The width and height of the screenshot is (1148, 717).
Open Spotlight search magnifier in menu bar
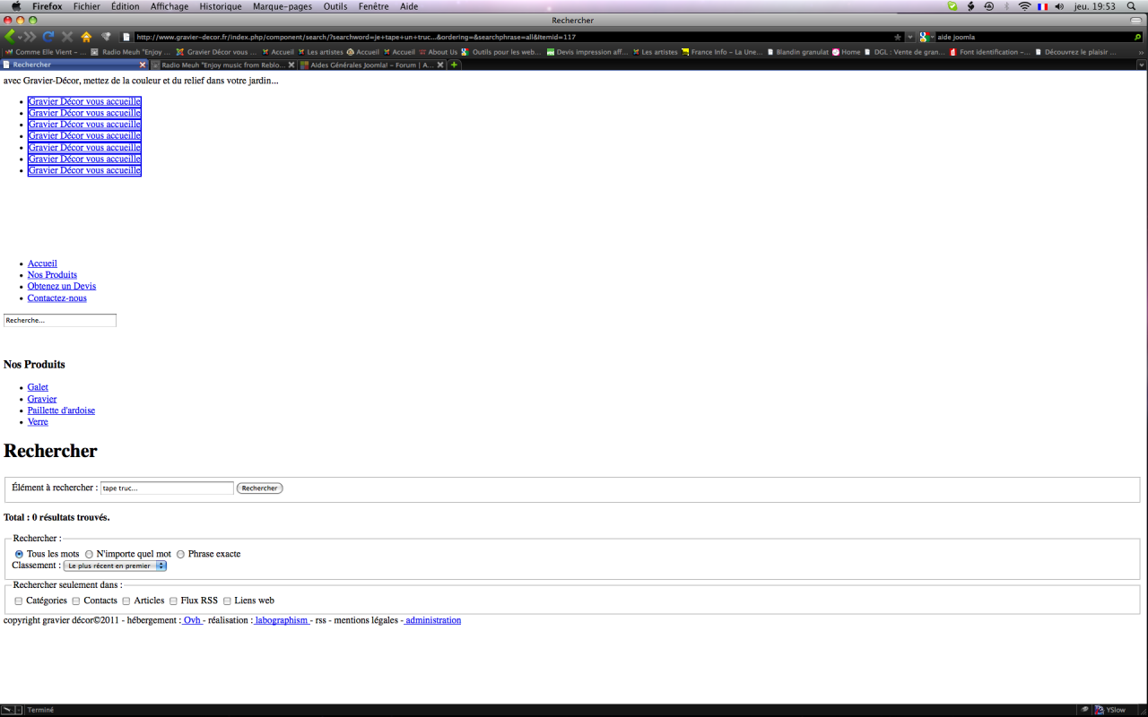pyautogui.click(x=1131, y=6)
